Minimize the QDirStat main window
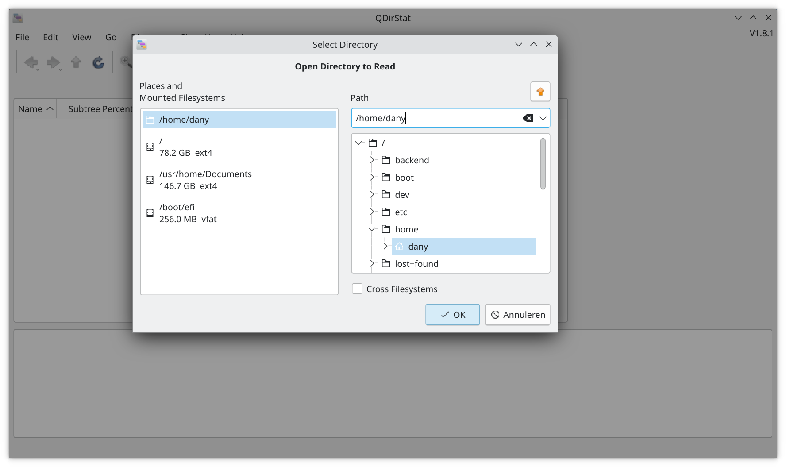Image resolution: width=786 pixels, height=467 pixels. coord(738,18)
